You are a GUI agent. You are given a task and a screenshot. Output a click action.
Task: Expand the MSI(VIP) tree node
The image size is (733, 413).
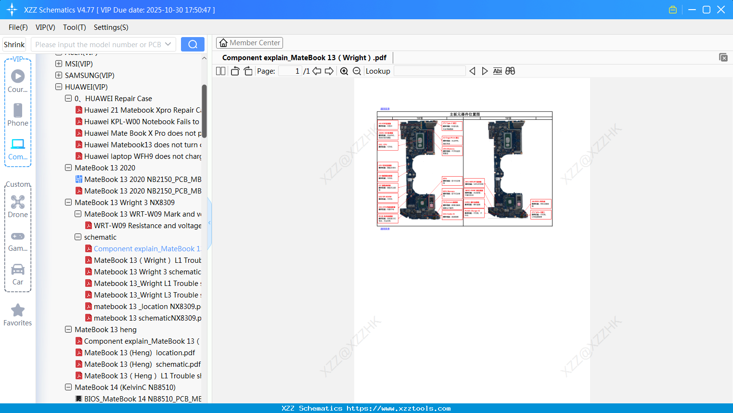pos(59,64)
